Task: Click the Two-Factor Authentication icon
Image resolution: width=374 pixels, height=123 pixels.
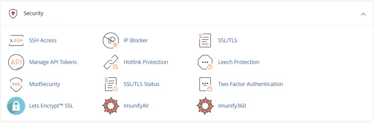Action: pos(205,84)
